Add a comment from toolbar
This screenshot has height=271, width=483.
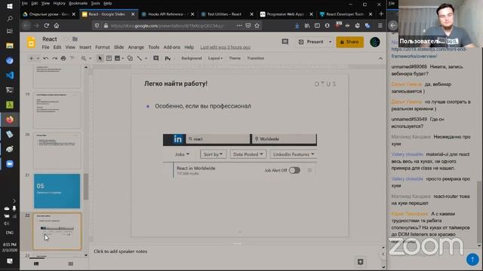coord(156,58)
